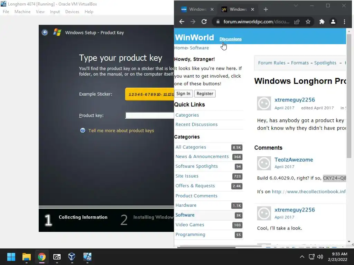Click the back arrow in Windows Setup
The height and width of the screenshot is (265, 354).
(x=45, y=32)
